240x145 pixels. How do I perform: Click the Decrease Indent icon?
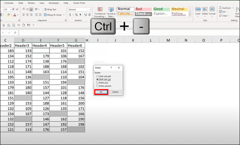[x=37, y=15]
